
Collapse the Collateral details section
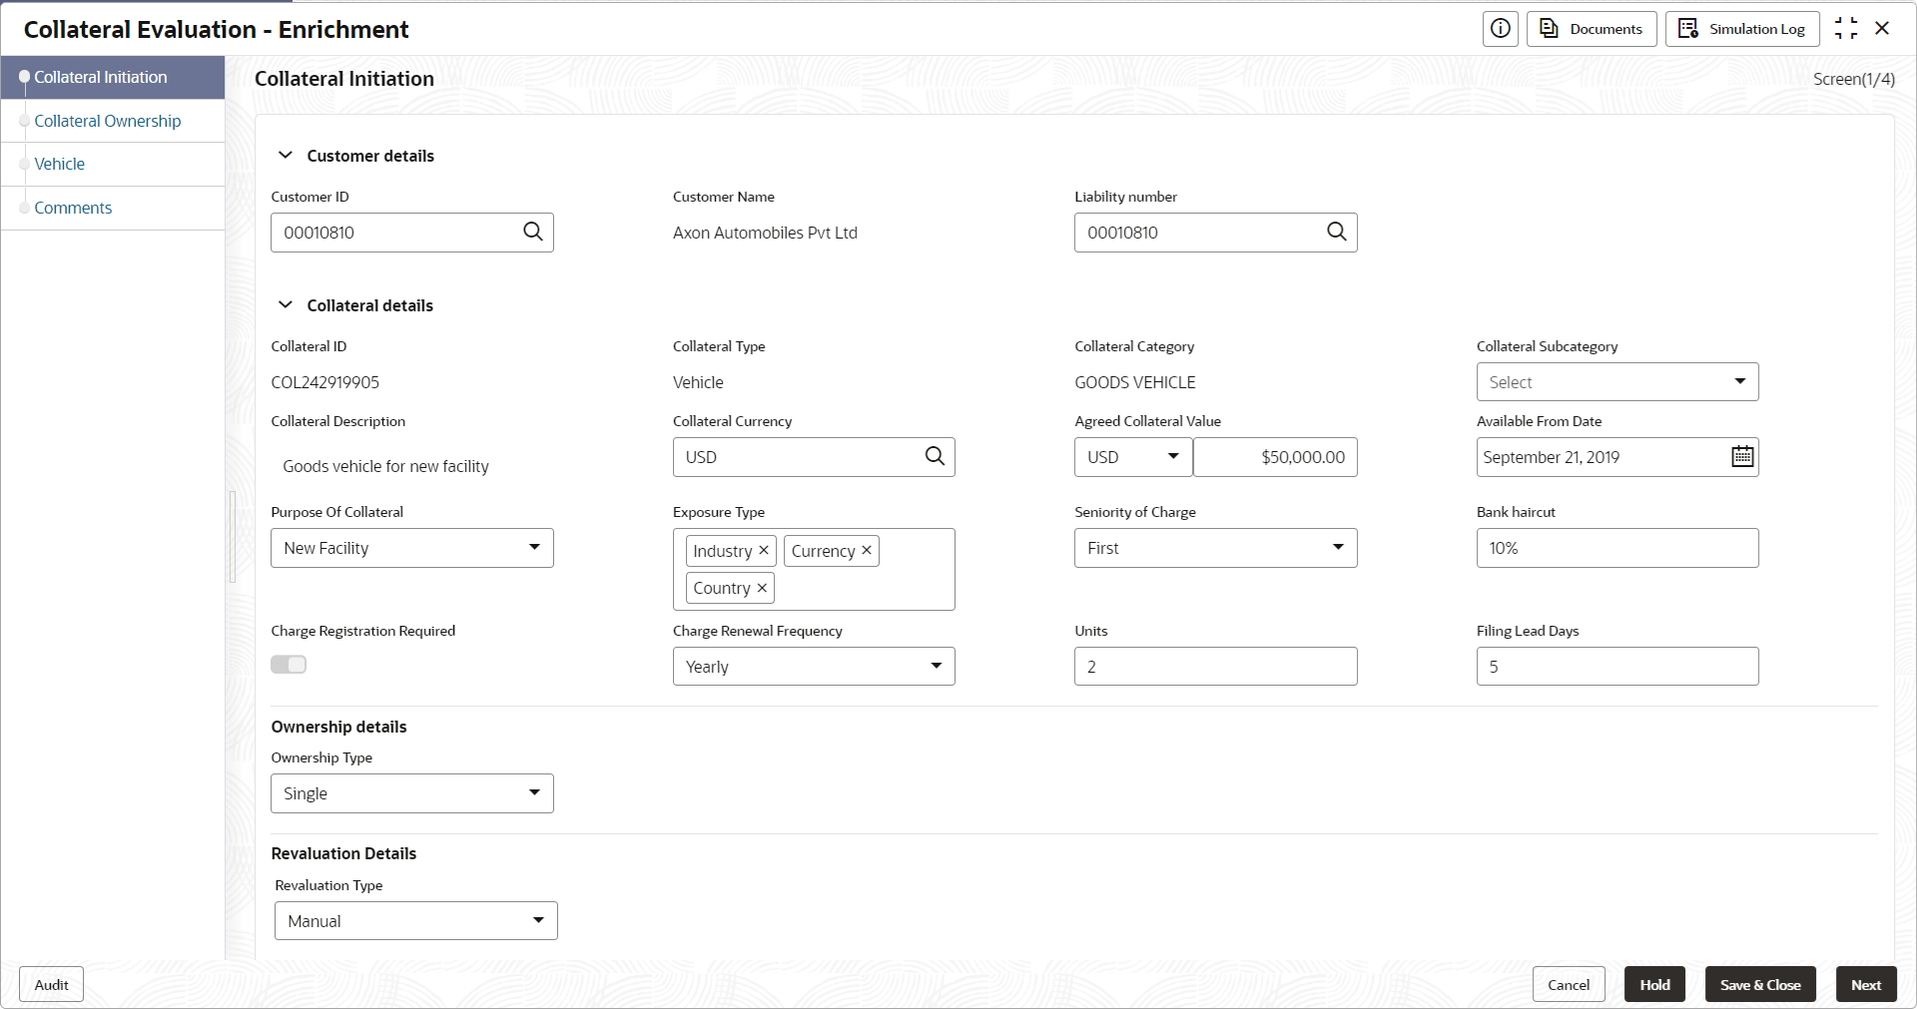pyautogui.click(x=286, y=304)
